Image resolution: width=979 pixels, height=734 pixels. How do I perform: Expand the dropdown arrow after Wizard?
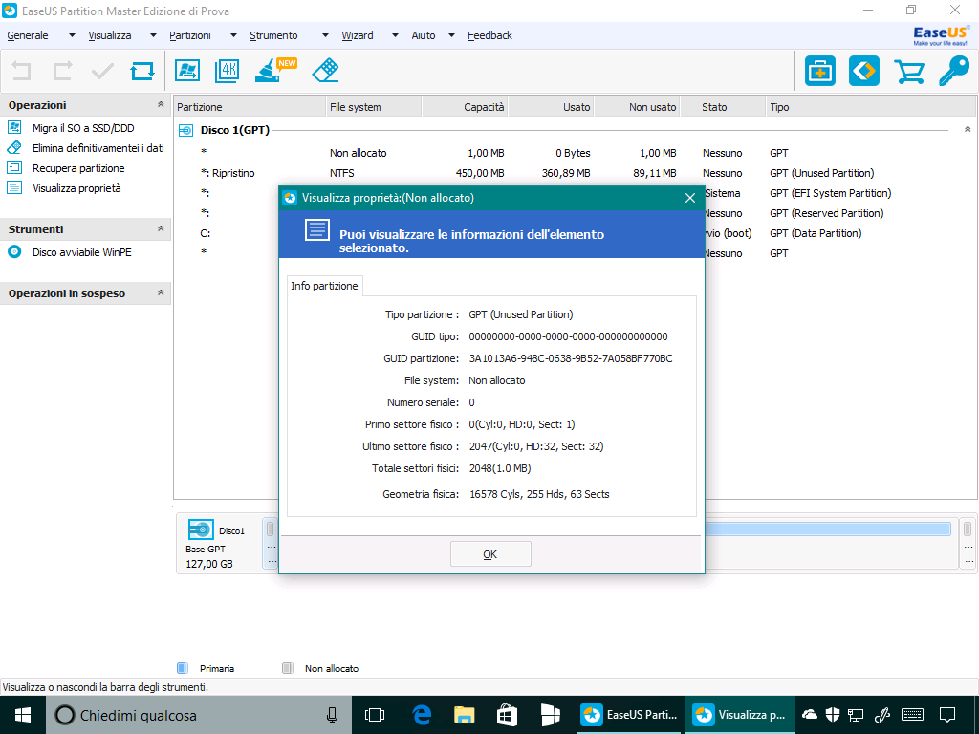click(395, 35)
